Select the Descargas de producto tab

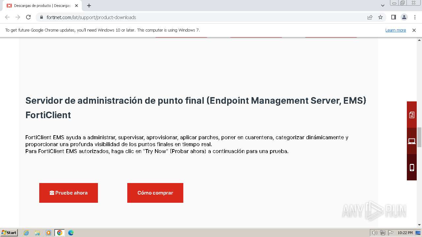tap(42, 6)
